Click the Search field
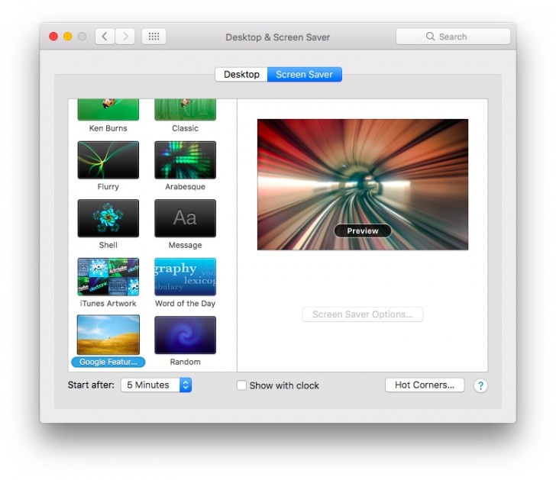The image size is (556, 480). [453, 37]
